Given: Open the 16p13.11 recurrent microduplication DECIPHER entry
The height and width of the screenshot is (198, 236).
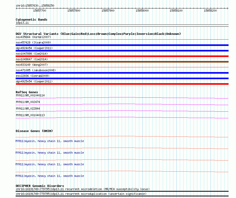Looking at the screenshot, I should [81, 194].
